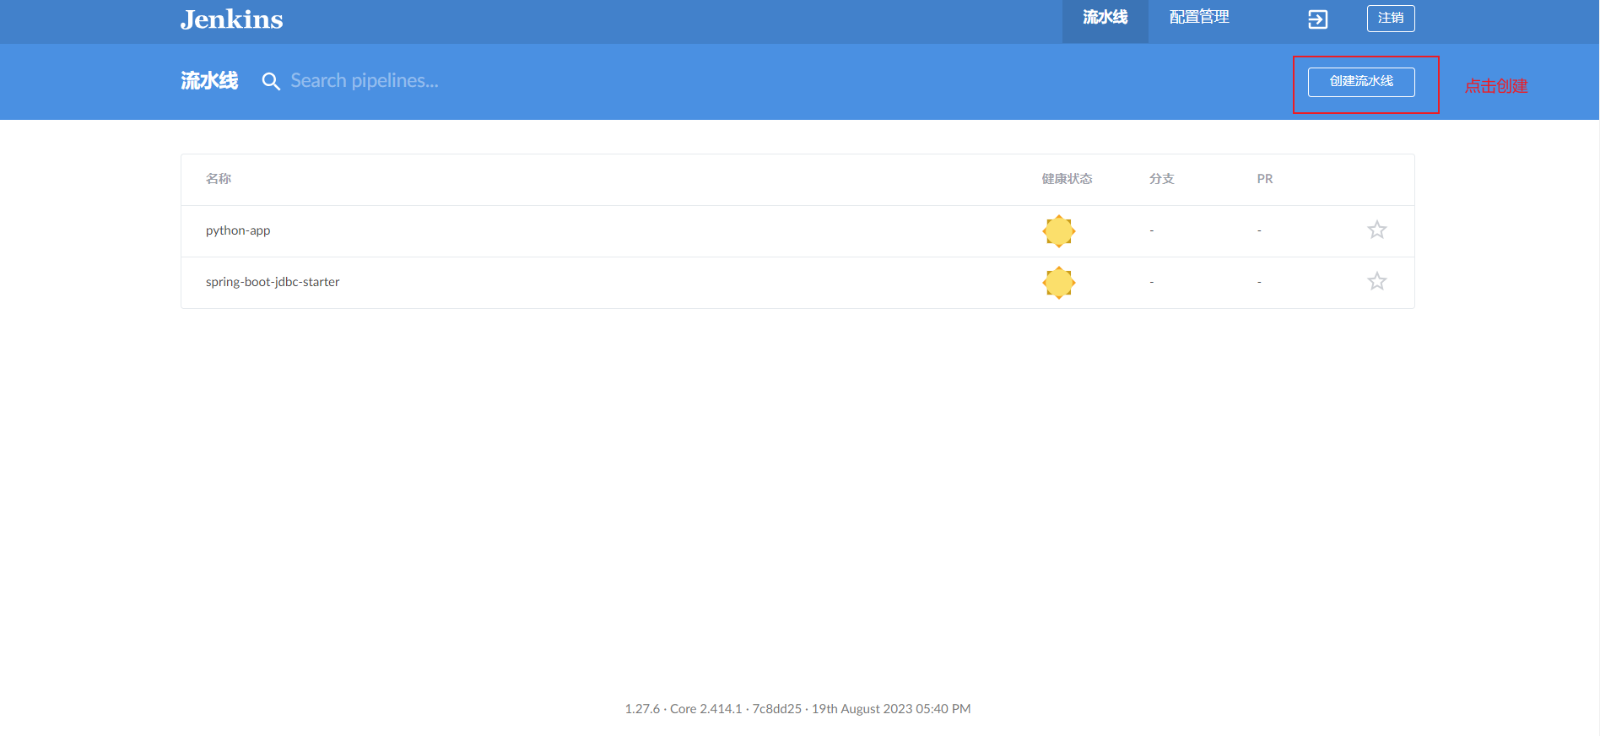Open the 配置管理 tab
Viewport: 1600px width, 736px height.
pyautogui.click(x=1198, y=18)
